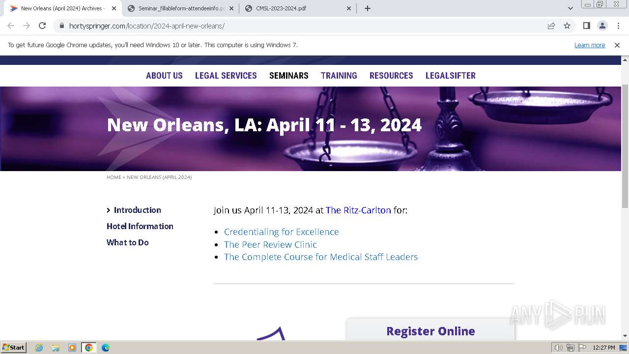
Task: Open a new browser tab
Action: [368, 8]
